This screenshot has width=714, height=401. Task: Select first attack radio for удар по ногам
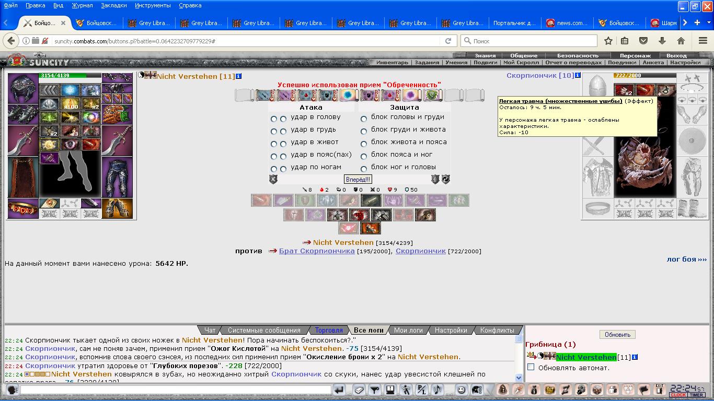(274, 169)
